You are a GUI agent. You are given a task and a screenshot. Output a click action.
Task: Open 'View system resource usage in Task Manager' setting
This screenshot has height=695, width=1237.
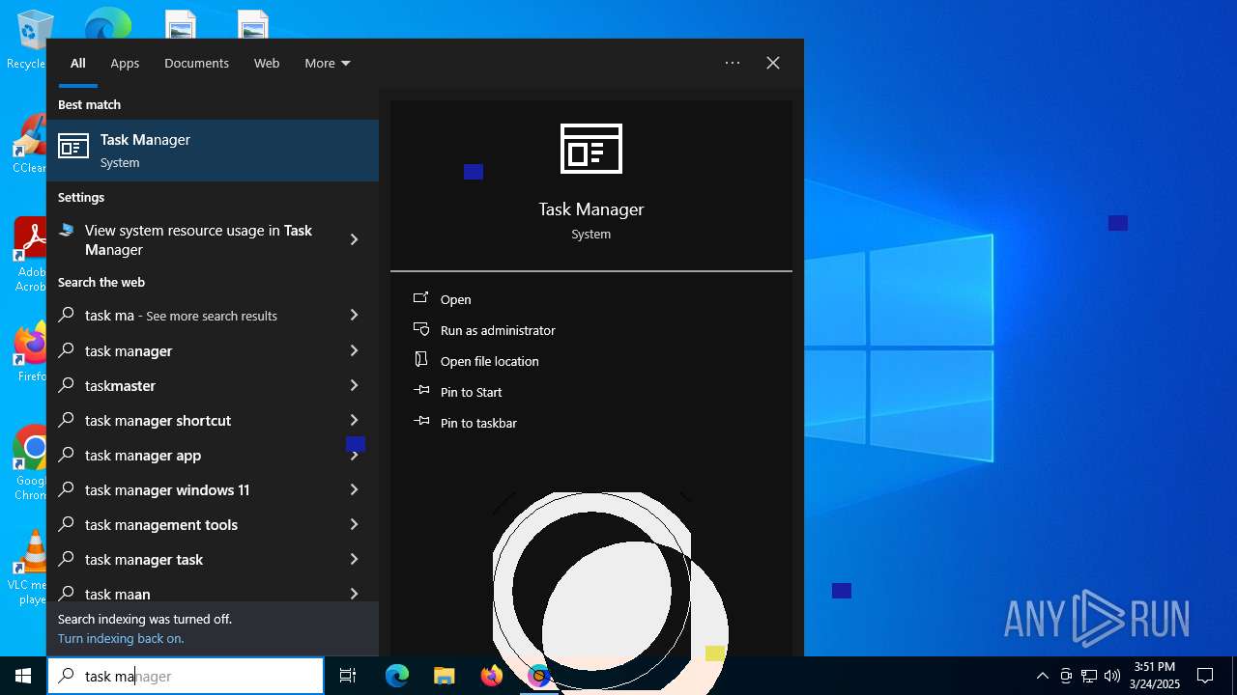click(x=189, y=239)
